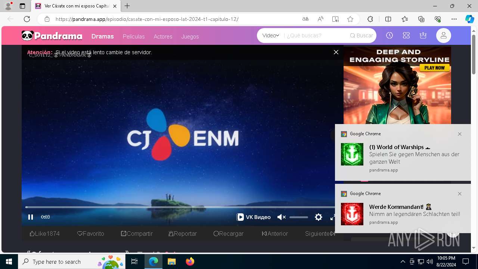Reload the player with Recargar

click(229, 234)
